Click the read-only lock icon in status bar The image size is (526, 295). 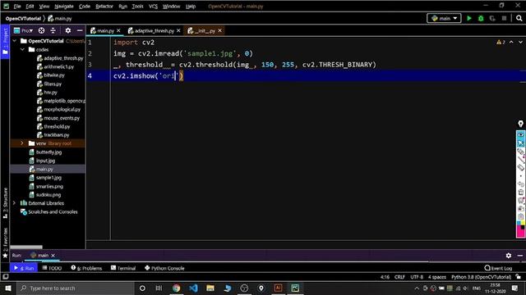pyautogui.click(x=519, y=277)
